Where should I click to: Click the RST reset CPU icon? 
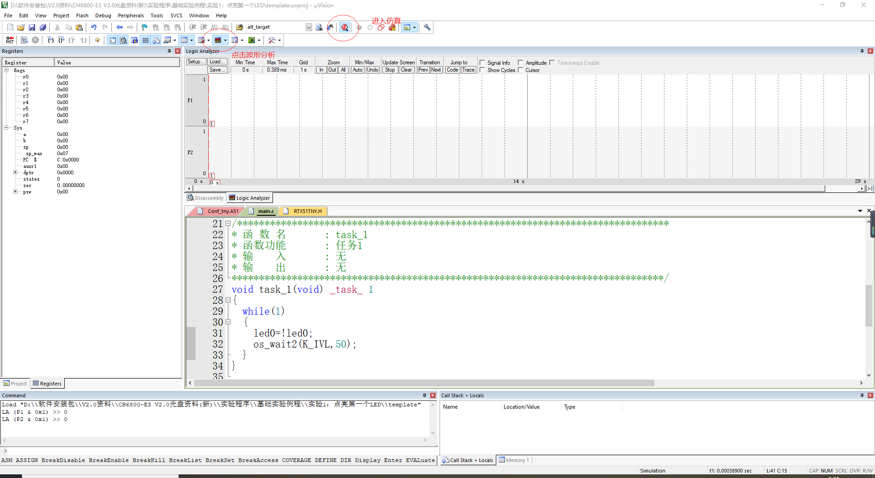pyautogui.click(x=10, y=40)
